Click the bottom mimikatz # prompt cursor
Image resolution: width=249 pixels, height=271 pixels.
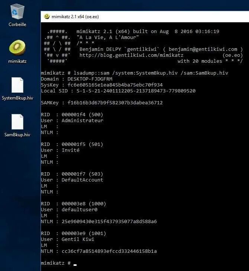(x=75, y=265)
